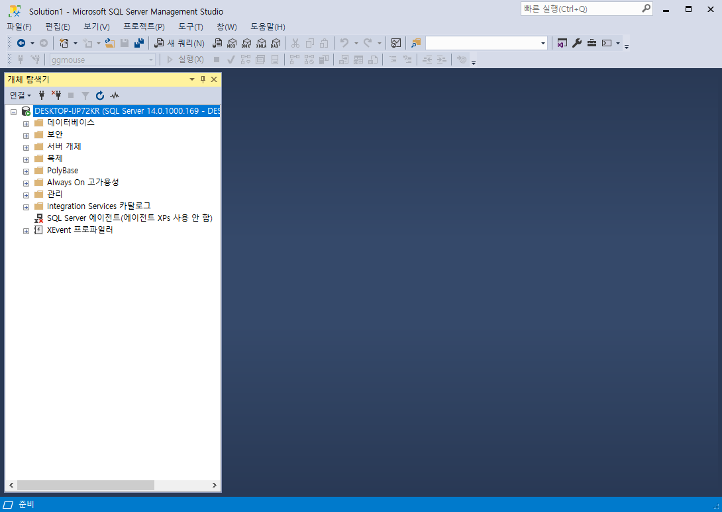722x512 pixels.
Task: Expand the 관리 folder
Action: point(26,196)
